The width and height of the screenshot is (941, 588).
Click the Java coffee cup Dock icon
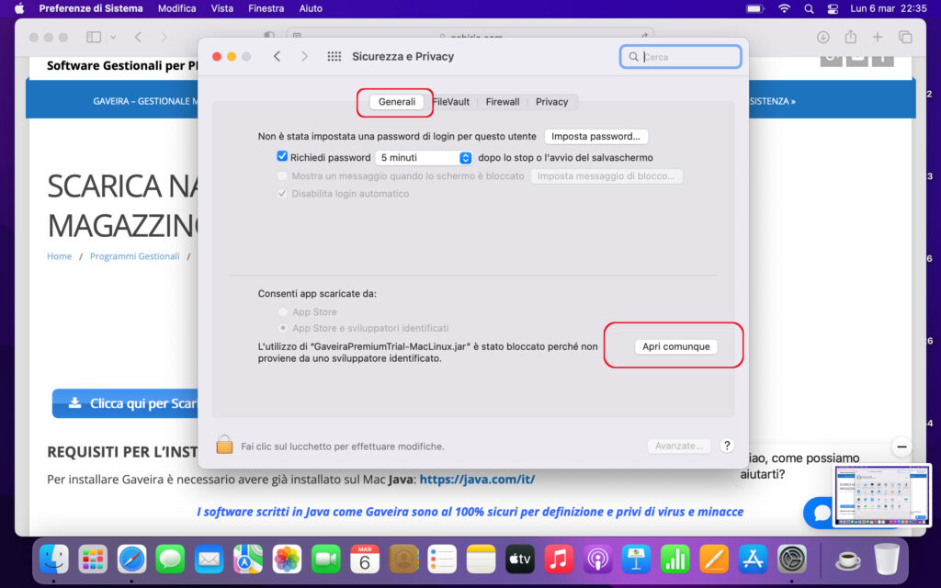pyautogui.click(x=848, y=560)
